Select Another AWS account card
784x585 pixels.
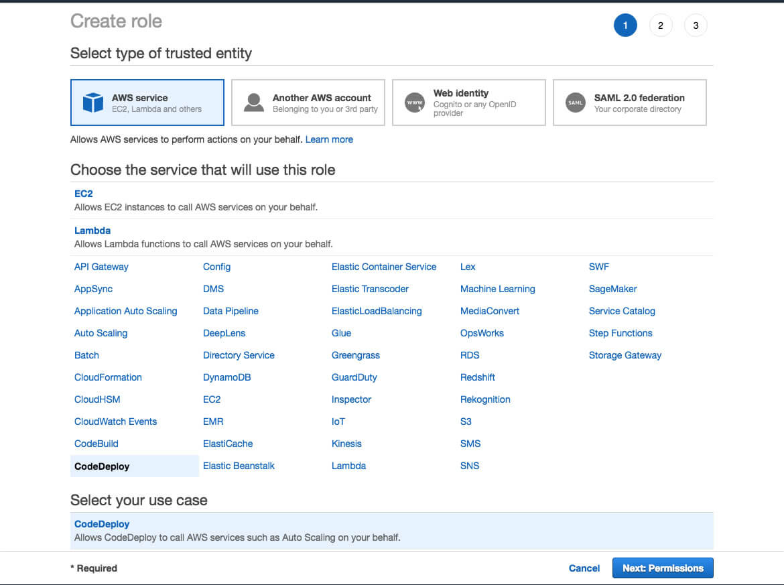click(308, 103)
